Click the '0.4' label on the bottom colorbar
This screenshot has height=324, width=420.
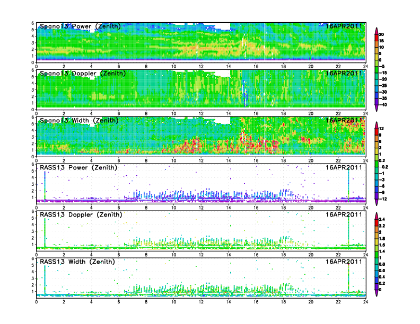[382, 277]
